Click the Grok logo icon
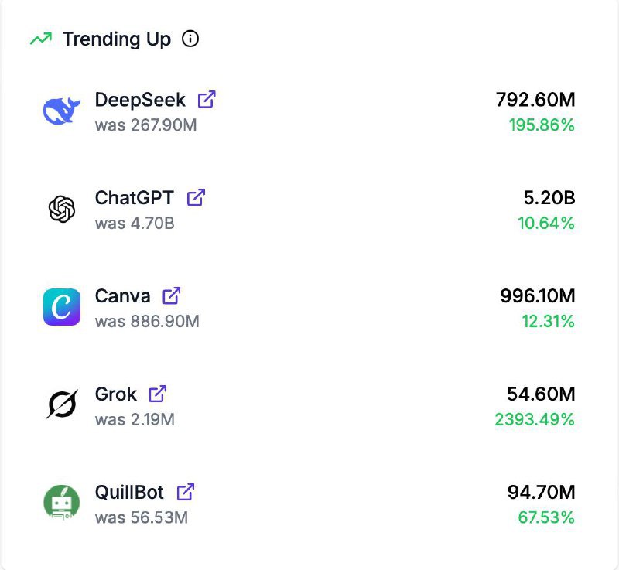 click(61, 404)
